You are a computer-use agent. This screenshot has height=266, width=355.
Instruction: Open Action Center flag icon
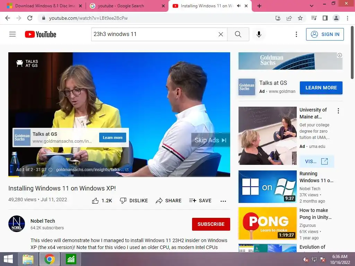[322, 259]
